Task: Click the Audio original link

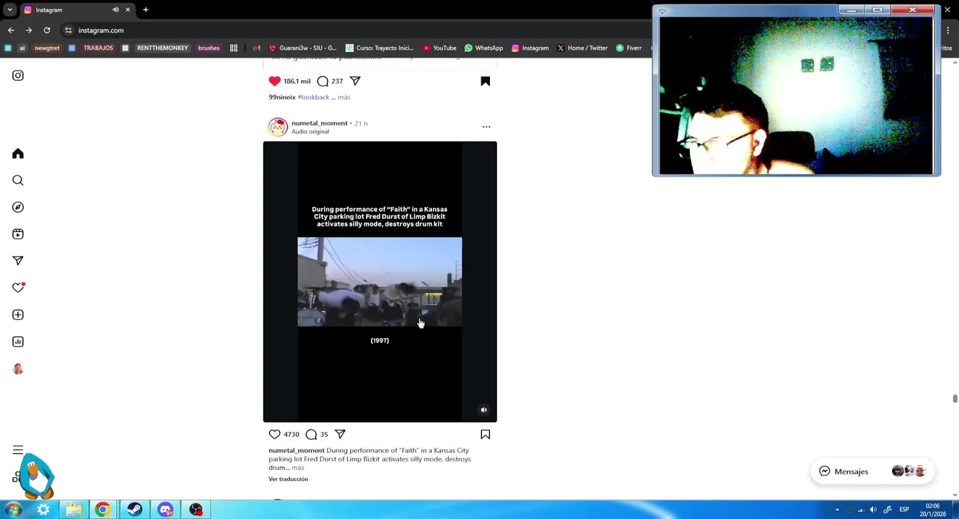Action: [310, 132]
